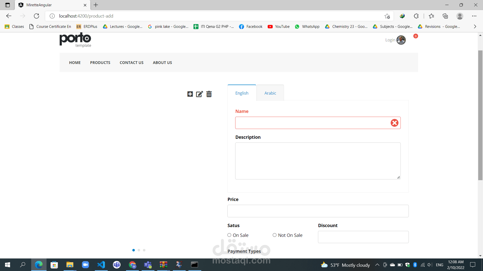
Task: Click the delete product trash icon
Action: coord(209,94)
